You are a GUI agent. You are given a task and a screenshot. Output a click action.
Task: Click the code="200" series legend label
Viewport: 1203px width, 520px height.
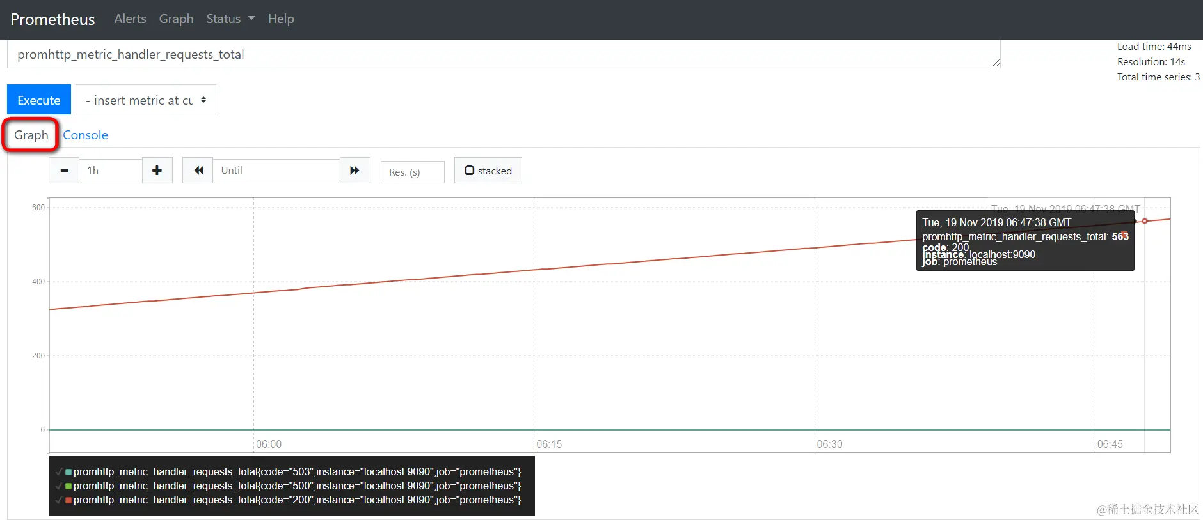[298, 500]
